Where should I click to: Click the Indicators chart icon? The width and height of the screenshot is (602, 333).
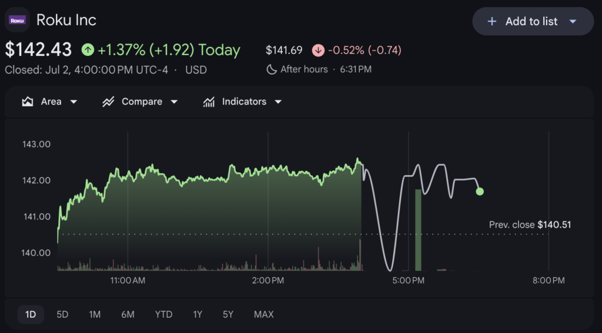pyautogui.click(x=209, y=102)
